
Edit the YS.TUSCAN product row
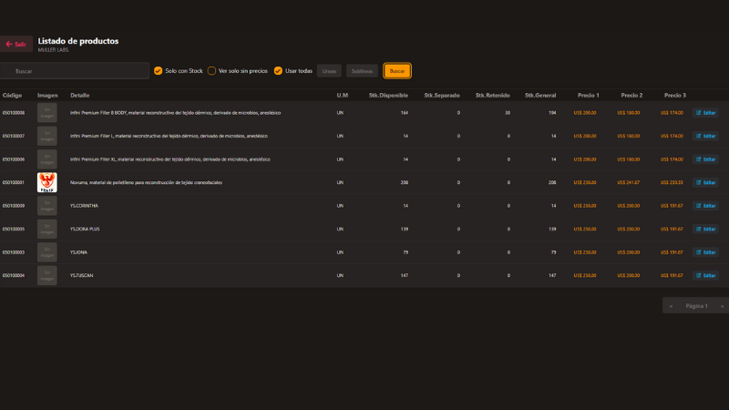point(705,274)
